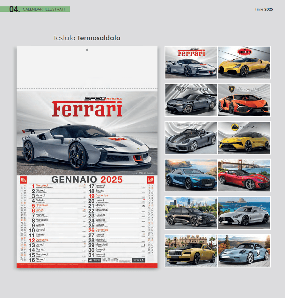Open the gold Rolls-Royce thumbnail

[191, 251]
